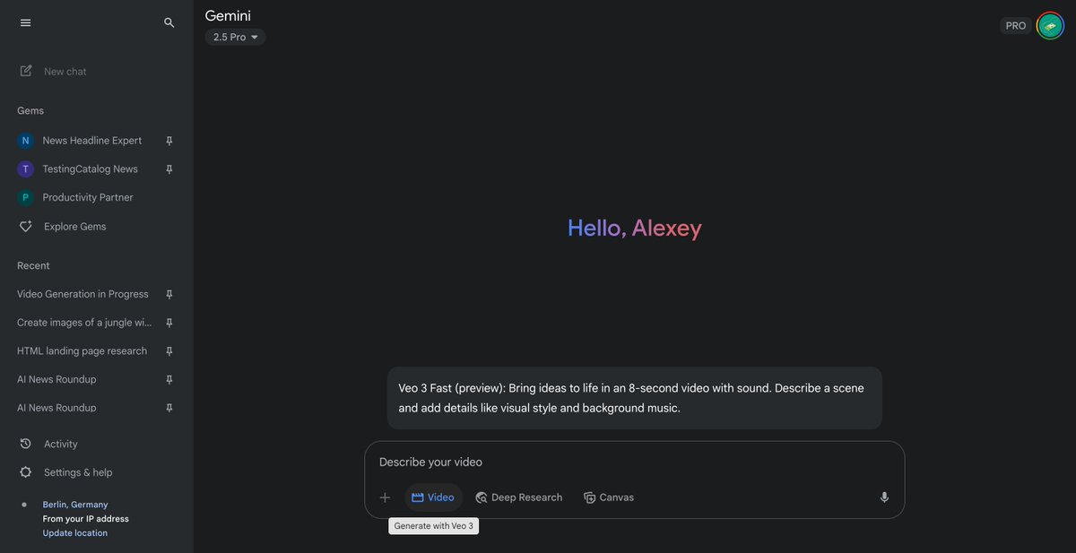
Task: Click the Update location link
Action: click(75, 533)
